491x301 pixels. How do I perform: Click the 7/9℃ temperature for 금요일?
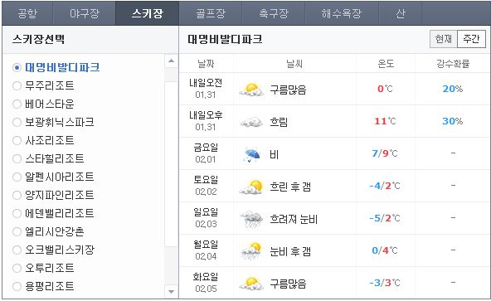[385, 153]
